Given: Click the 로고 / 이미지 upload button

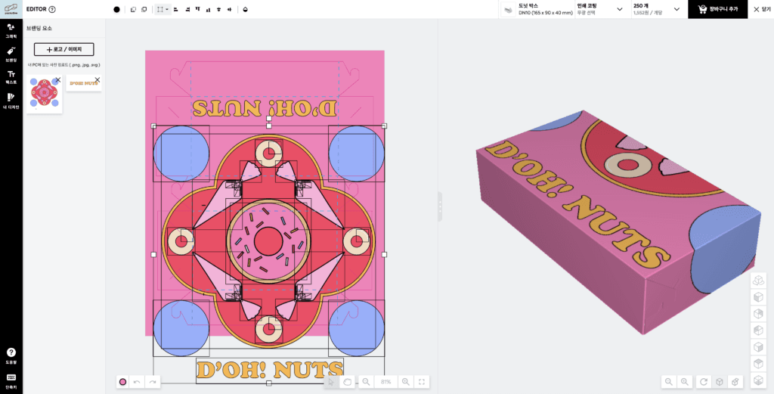Looking at the screenshot, I should [63, 49].
